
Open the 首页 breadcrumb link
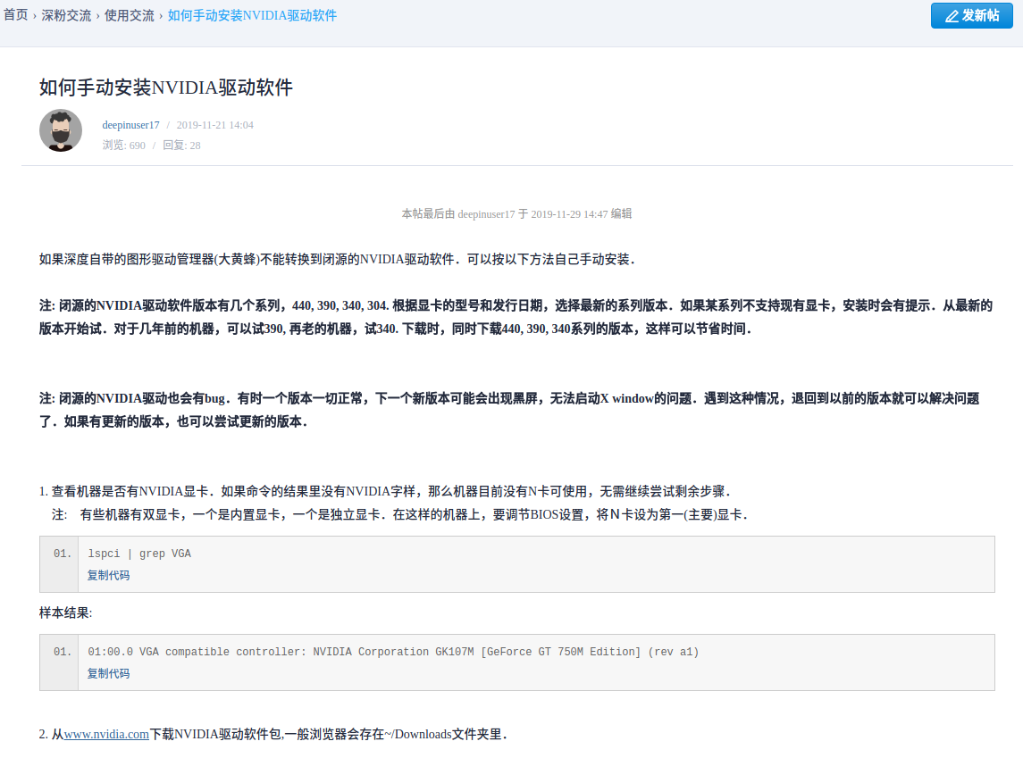(x=16, y=16)
